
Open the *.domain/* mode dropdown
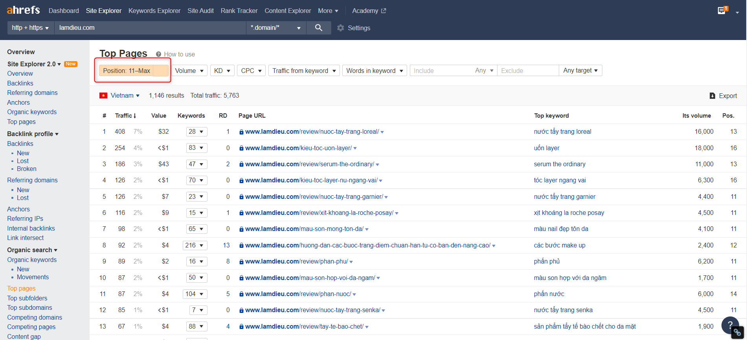click(x=276, y=28)
